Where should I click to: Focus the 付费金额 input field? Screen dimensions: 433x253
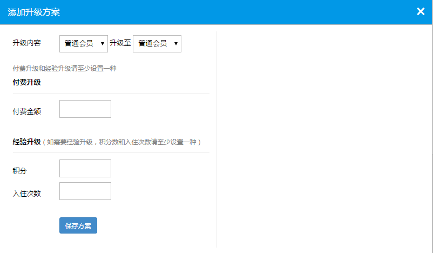pos(85,109)
